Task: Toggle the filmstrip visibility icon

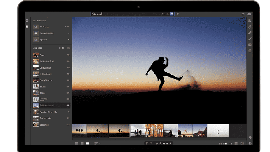Action: coord(236,143)
